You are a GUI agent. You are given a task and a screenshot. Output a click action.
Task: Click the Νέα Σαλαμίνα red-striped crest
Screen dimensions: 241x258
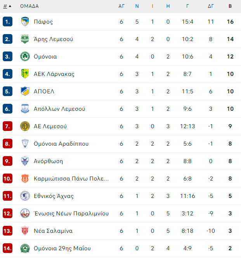pos(25,231)
